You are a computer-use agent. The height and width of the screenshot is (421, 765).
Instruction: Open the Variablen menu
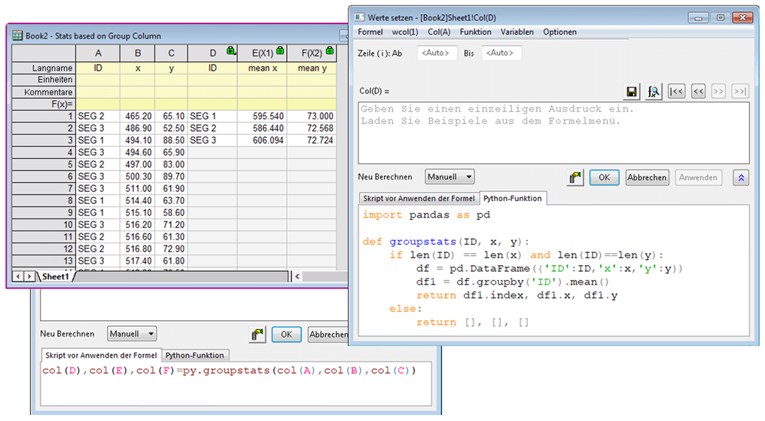point(517,32)
